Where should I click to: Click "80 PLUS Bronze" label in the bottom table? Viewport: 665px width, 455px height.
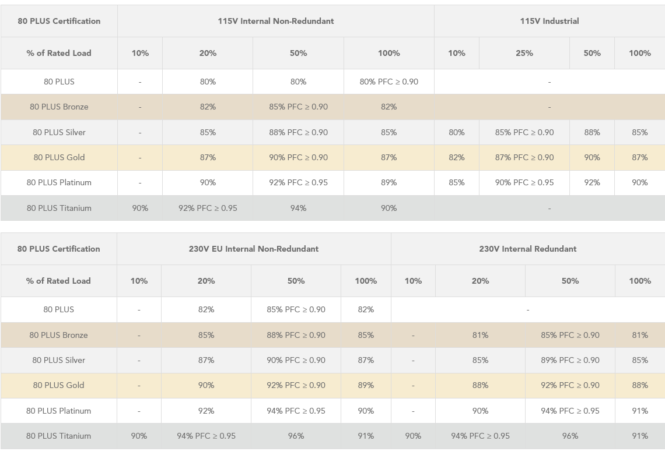click(58, 335)
